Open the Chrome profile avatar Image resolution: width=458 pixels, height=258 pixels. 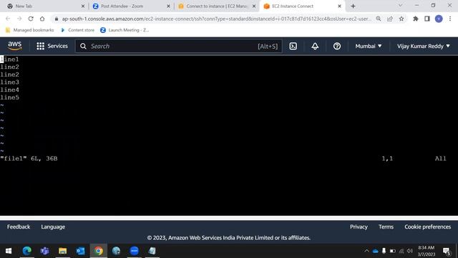439,19
